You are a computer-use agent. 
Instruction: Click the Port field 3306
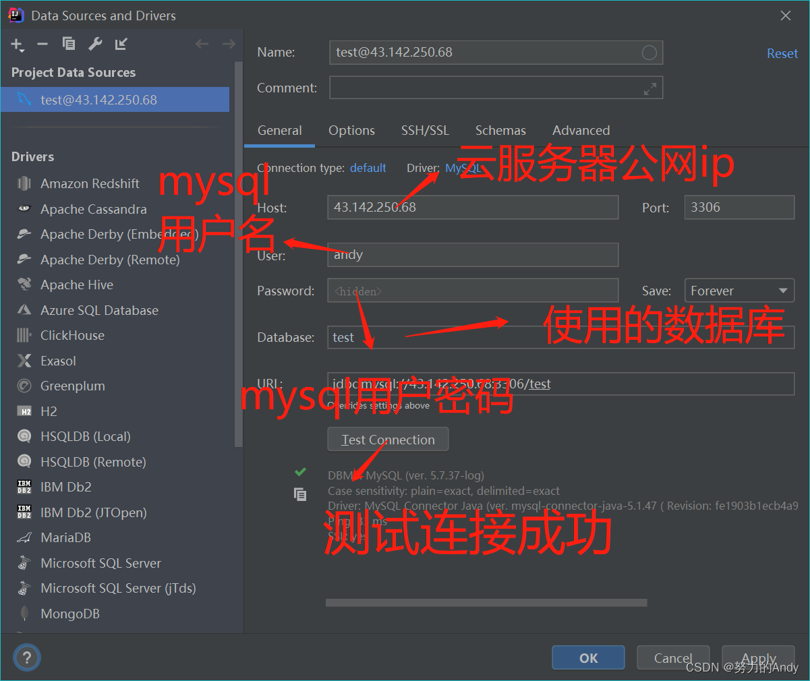pos(739,207)
